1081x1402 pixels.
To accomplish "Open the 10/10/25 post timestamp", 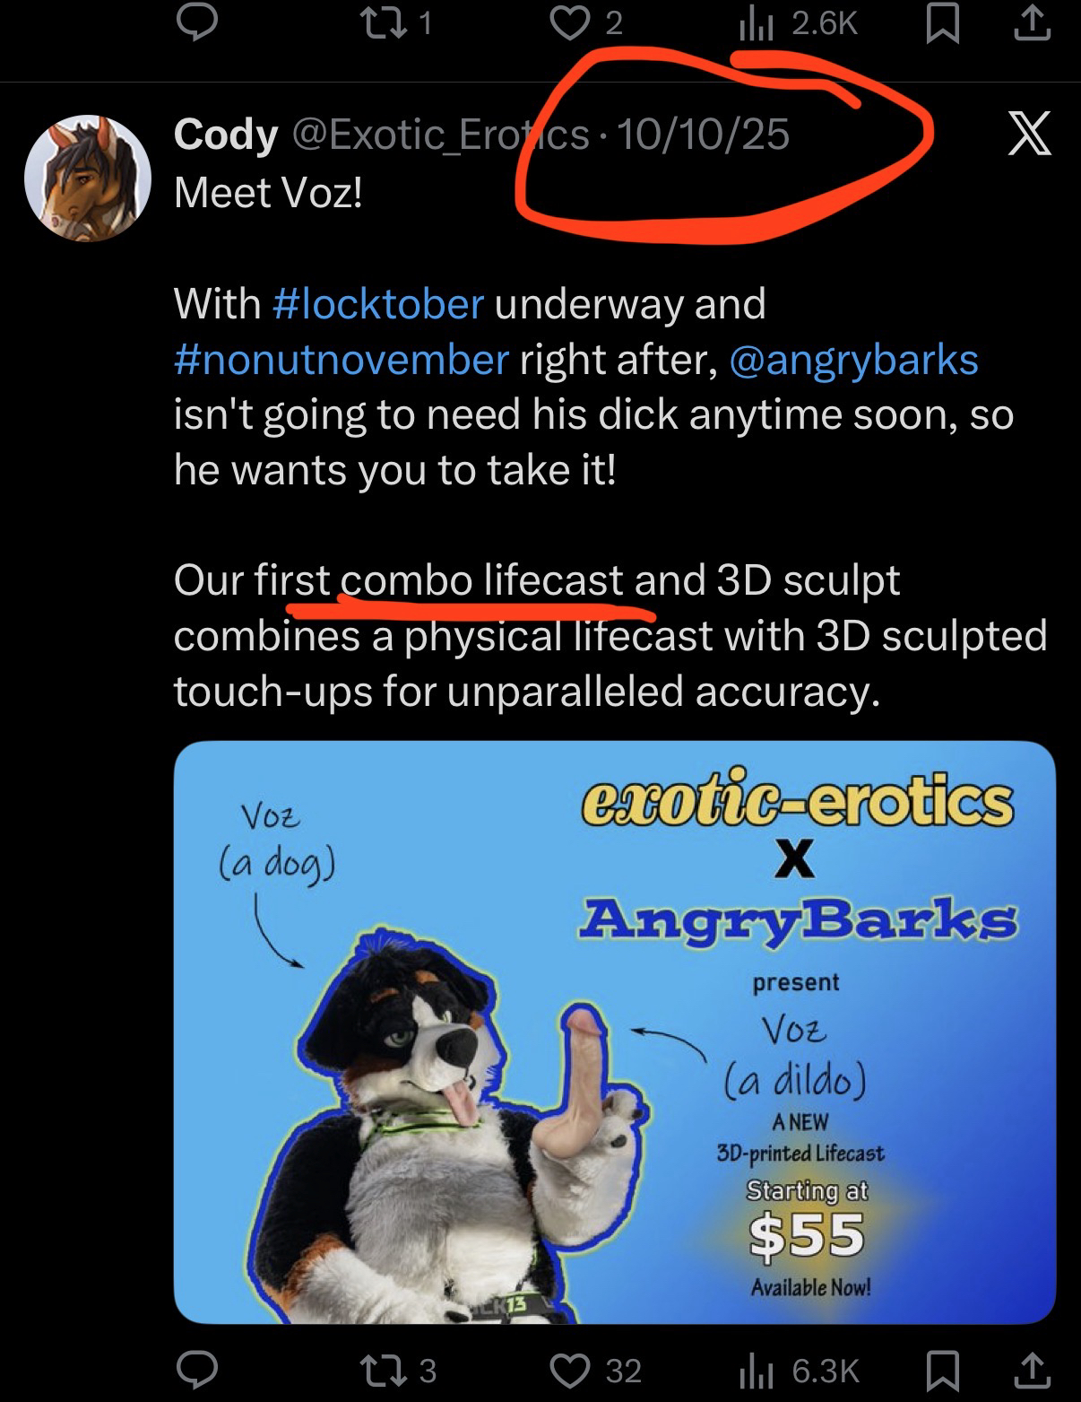I will pyautogui.click(x=703, y=135).
